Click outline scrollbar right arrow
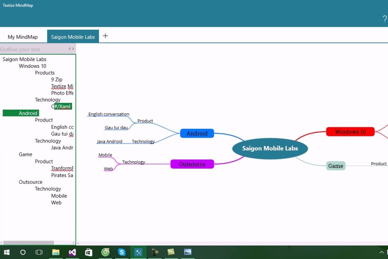Screen dimensions: 388x259 (x=73, y=243)
